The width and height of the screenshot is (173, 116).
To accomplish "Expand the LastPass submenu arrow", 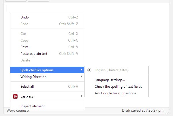I will click(81, 96).
